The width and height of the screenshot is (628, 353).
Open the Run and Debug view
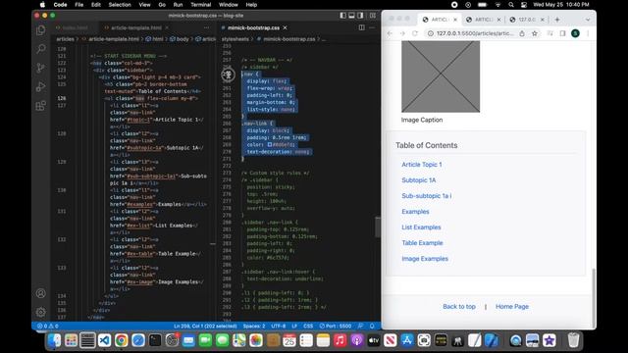[x=41, y=87]
